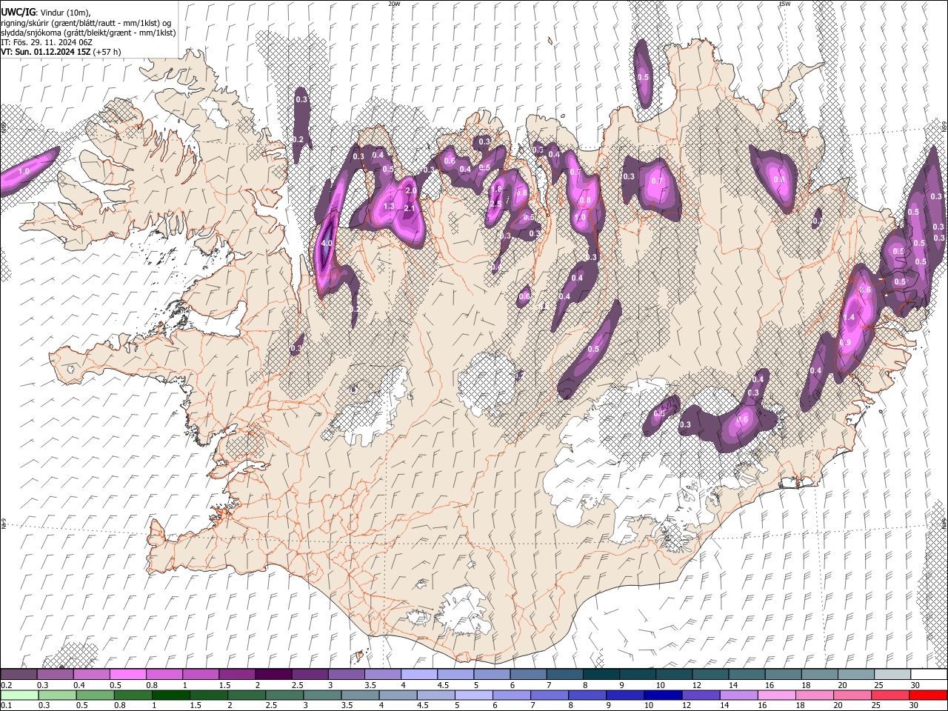Pick the dark teal 8–9 snow legend swatch
The image size is (948, 711).
coord(601,675)
